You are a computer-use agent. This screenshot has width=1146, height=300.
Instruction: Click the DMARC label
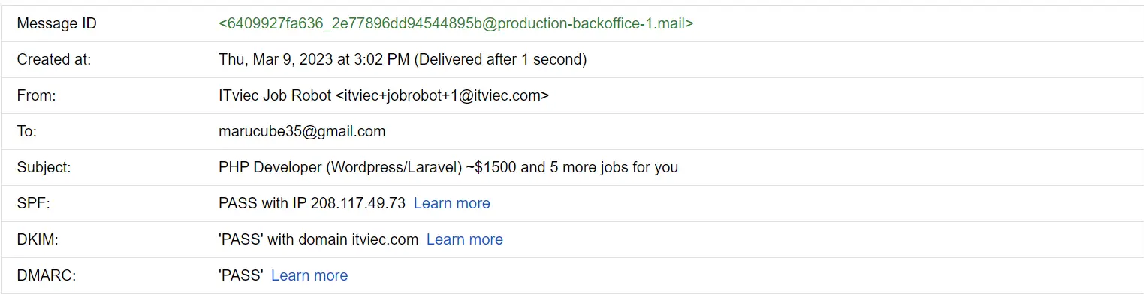(x=47, y=275)
